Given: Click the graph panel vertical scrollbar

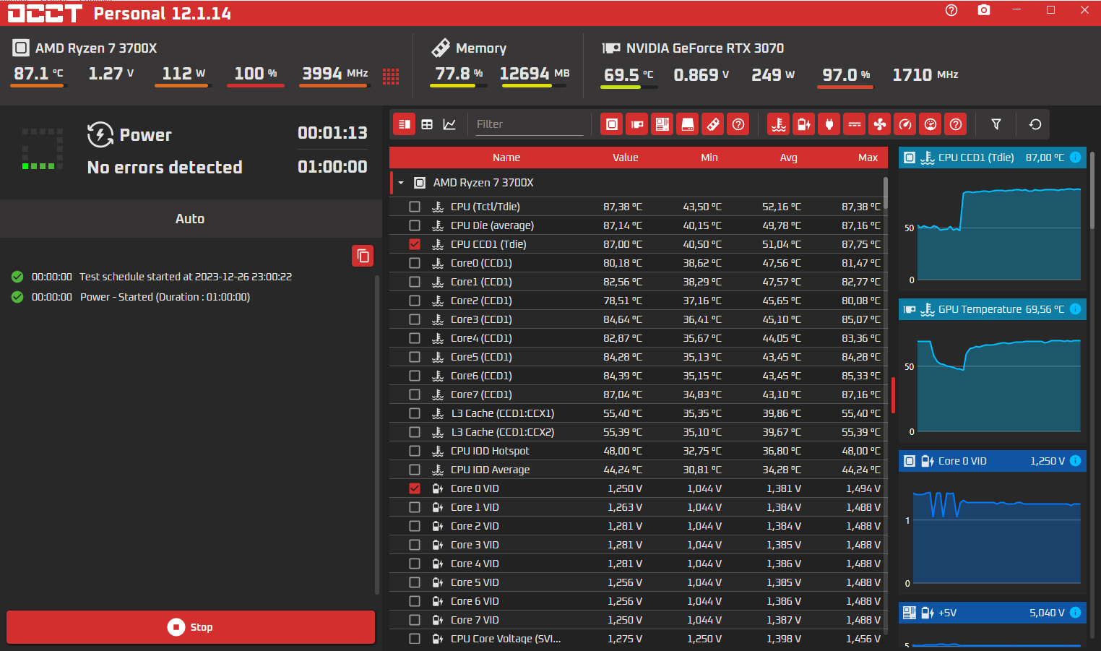Looking at the screenshot, I should [x=1092, y=189].
